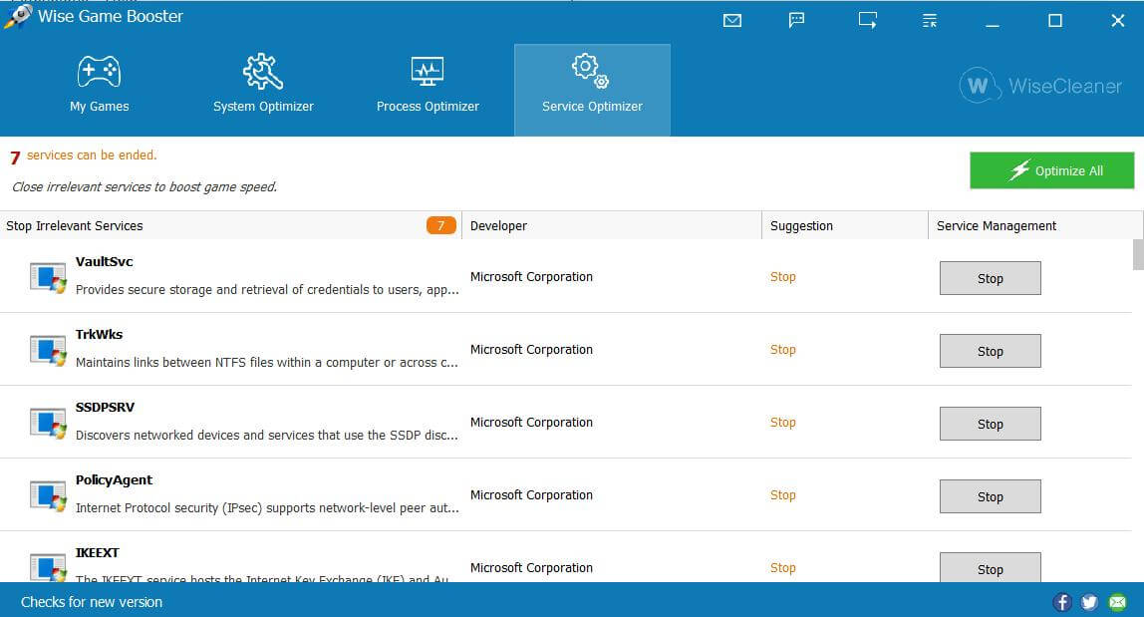Click 'Close irrelevant services to boost game speed'

coord(144,187)
